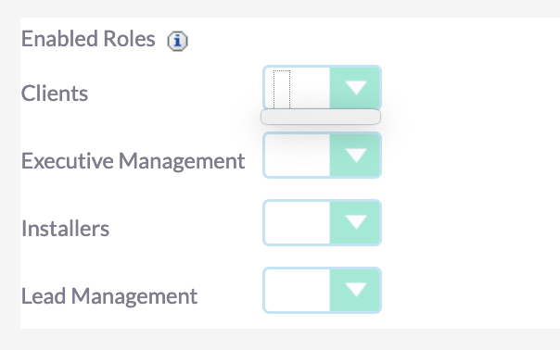Click the dotted focus box in Clients field
The width and height of the screenshot is (560, 350).
[x=282, y=89]
